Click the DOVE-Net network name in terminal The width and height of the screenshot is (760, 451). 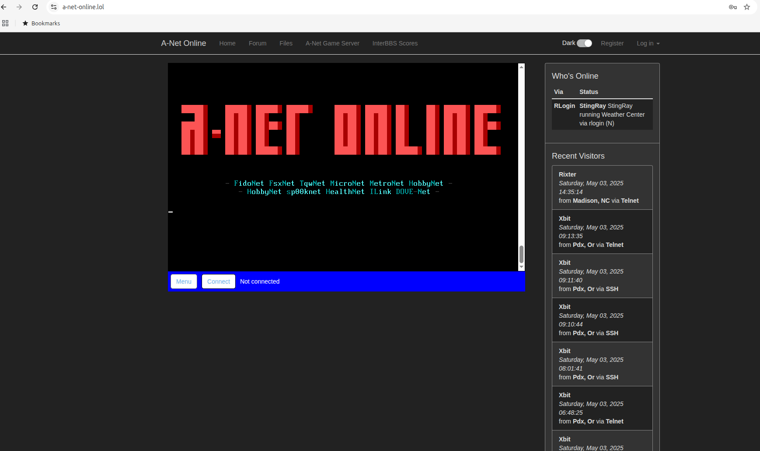pyautogui.click(x=413, y=192)
